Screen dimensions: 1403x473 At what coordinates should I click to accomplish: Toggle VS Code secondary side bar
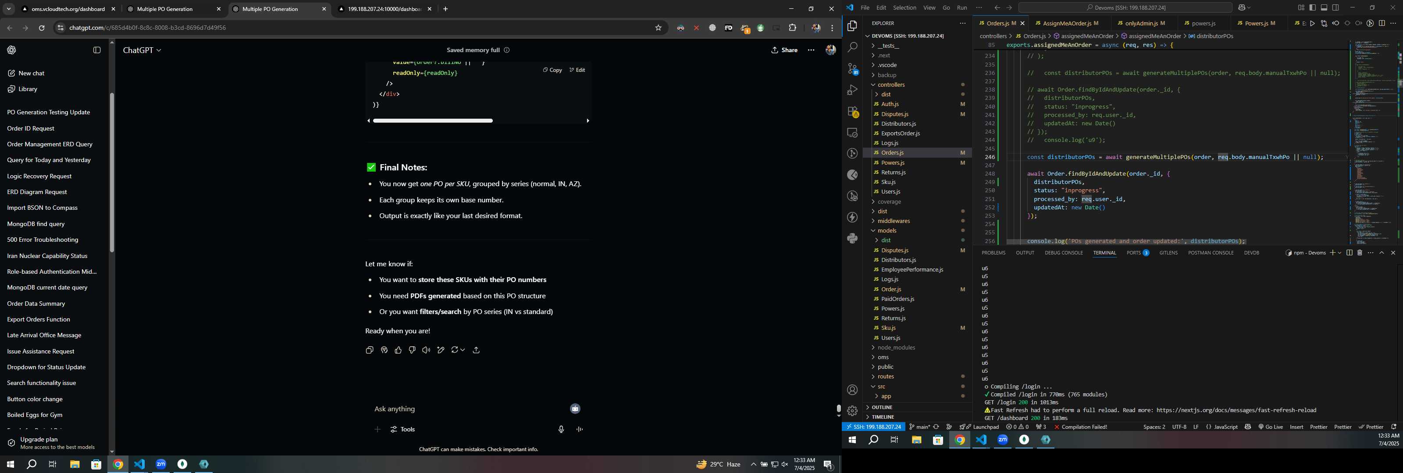tap(1335, 7)
